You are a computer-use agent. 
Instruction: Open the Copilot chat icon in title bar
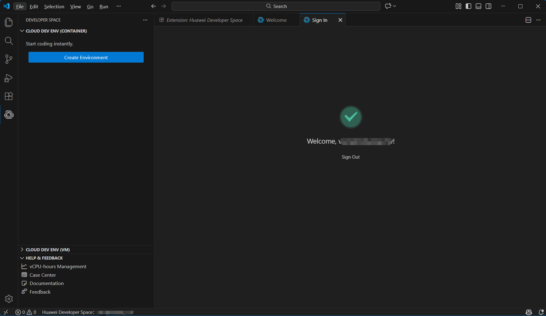coord(388,6)
